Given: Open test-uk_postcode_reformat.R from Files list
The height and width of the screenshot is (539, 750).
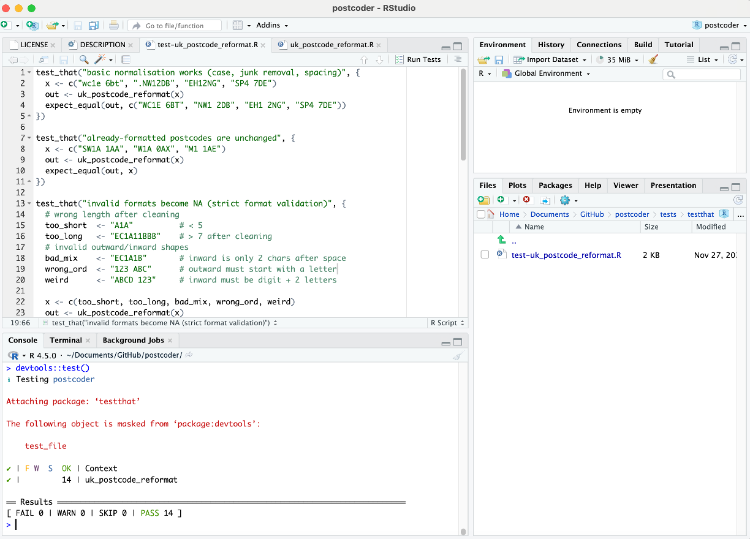Looking at the screenshot, I should click(x=566, y=255).
